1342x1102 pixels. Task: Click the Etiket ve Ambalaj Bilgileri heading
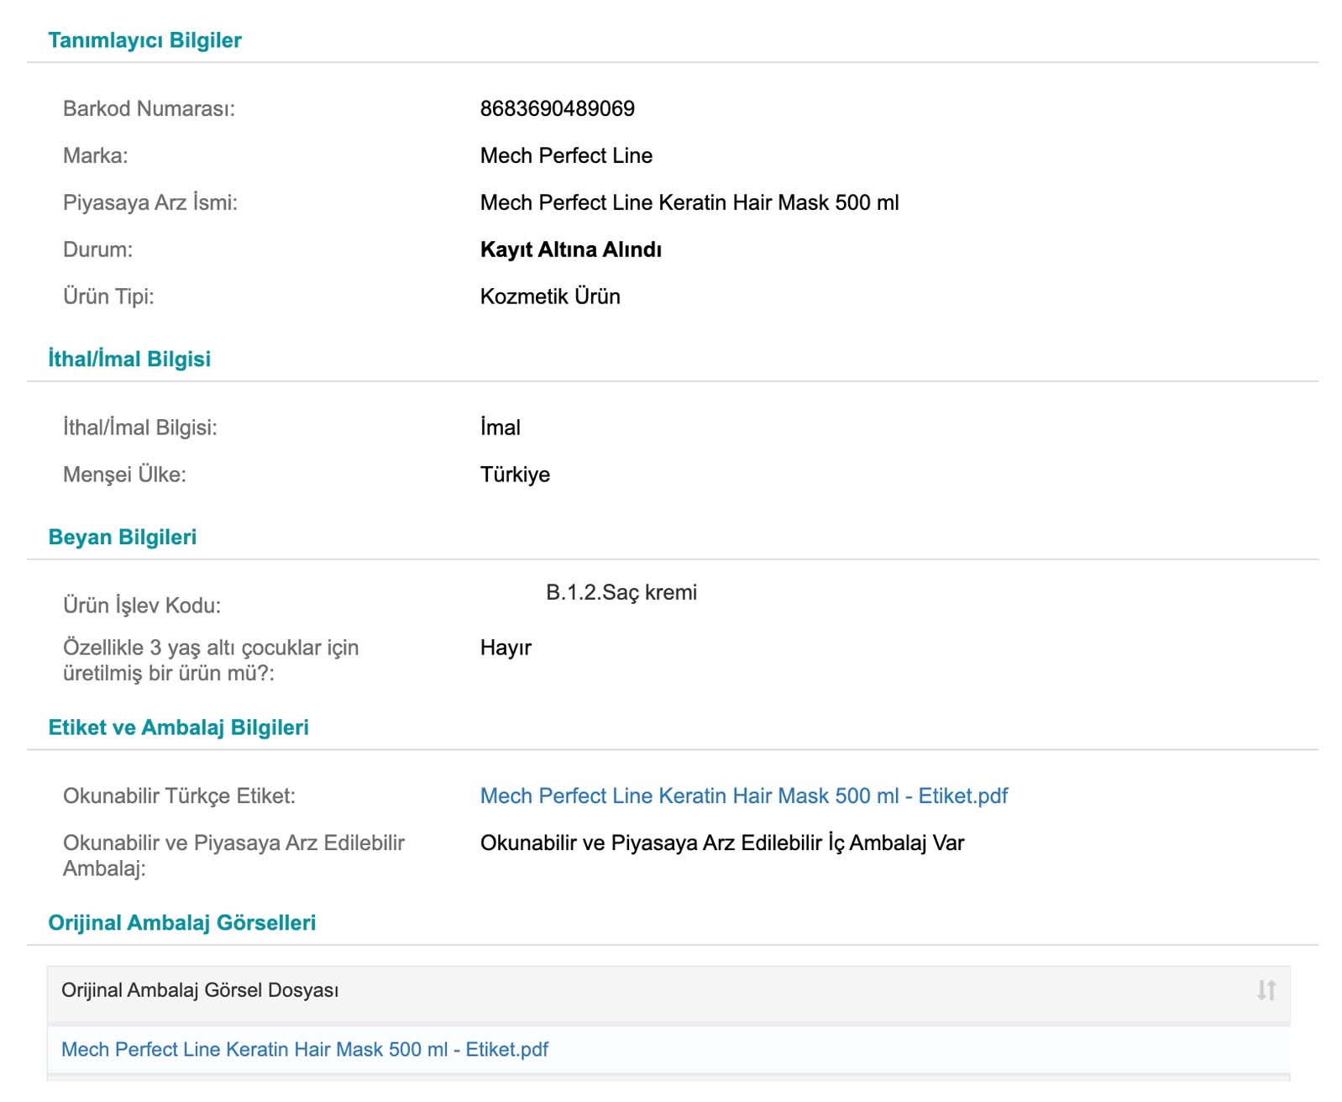pos(178,727)
